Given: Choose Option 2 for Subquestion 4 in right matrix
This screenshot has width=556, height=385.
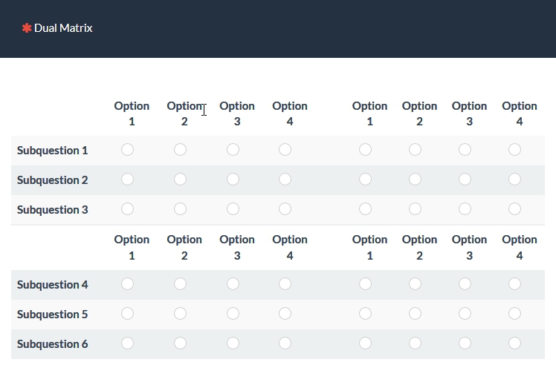Looking at the screenshot, I should [415, 284].
